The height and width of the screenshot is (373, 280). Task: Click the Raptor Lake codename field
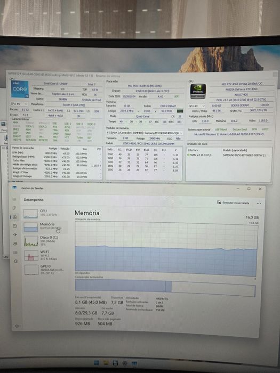63,94
